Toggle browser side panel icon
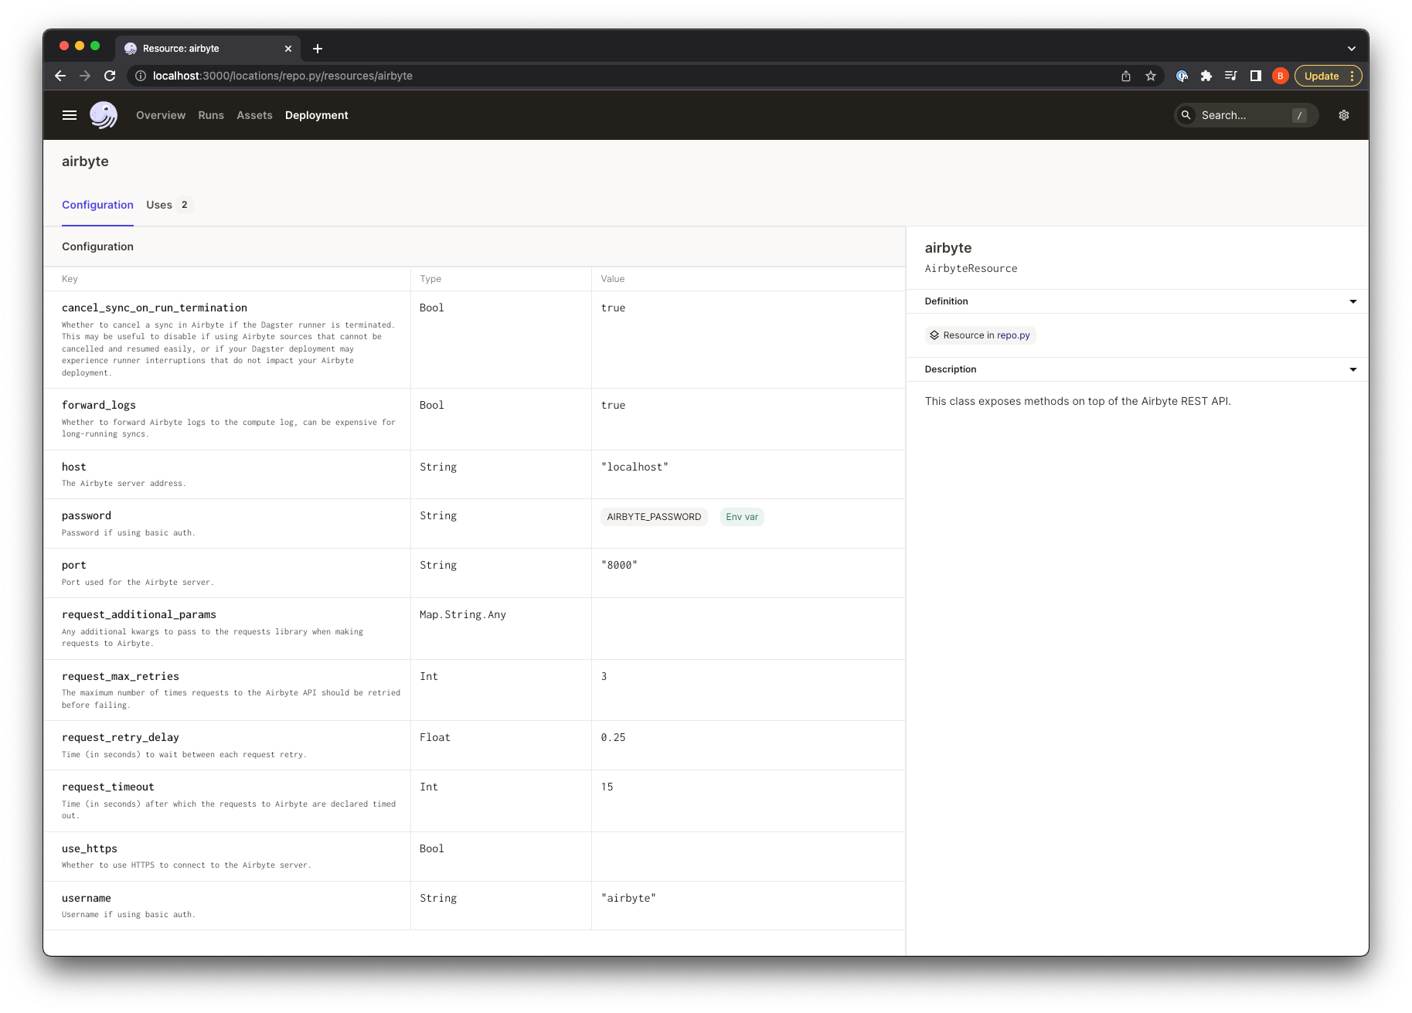The height and width of the screenshot is (1013, 1412). point(1256,76)
